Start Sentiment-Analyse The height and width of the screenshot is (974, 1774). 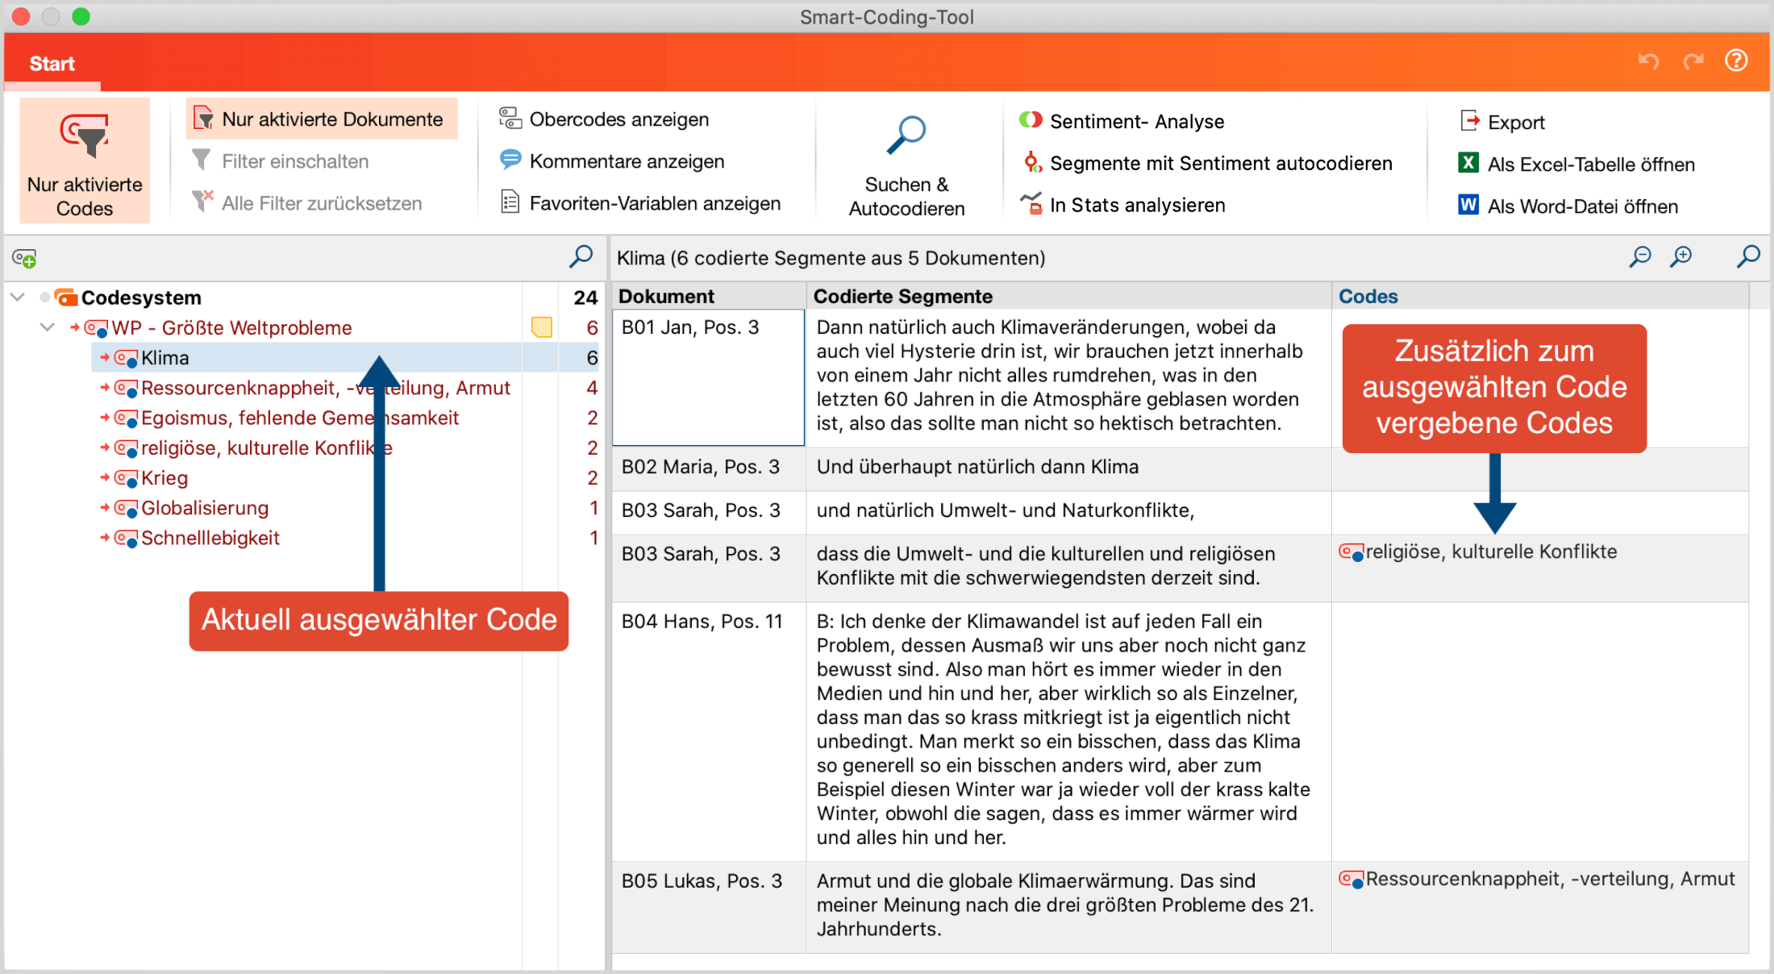point(1122,121)
